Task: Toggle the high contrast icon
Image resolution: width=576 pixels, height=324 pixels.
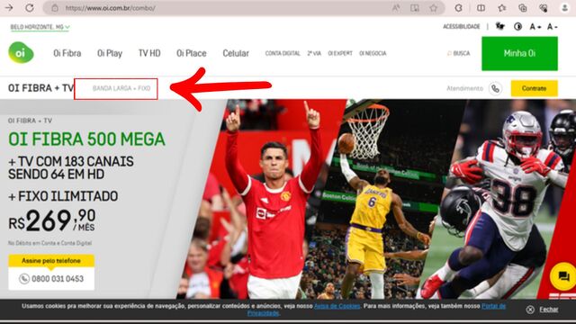Action: point(518,26)
